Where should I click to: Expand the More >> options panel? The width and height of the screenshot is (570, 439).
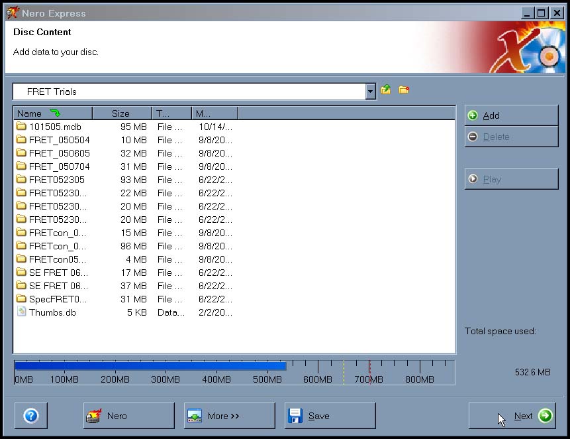pos(228,416)
